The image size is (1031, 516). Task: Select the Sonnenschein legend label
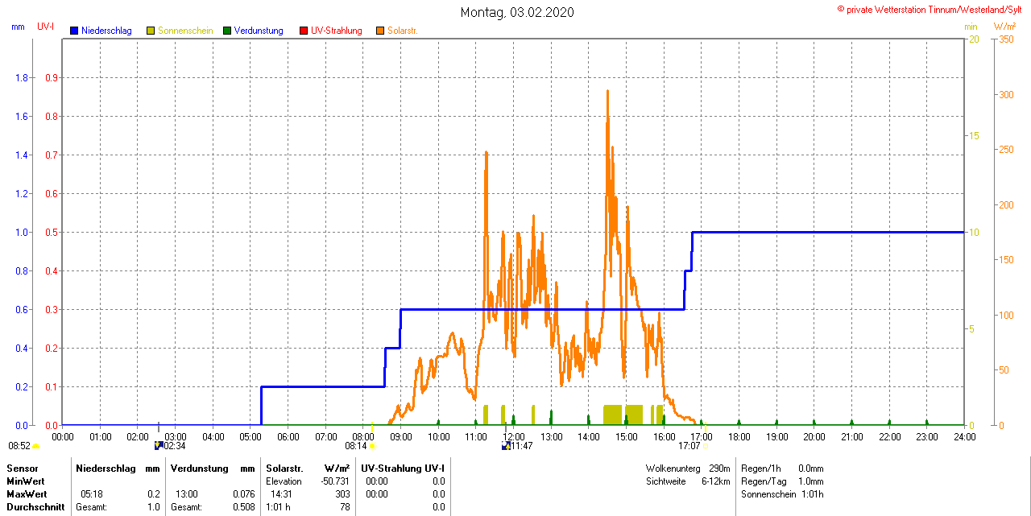coord(185,31)
